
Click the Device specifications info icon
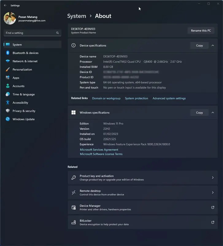pos(73,46)
